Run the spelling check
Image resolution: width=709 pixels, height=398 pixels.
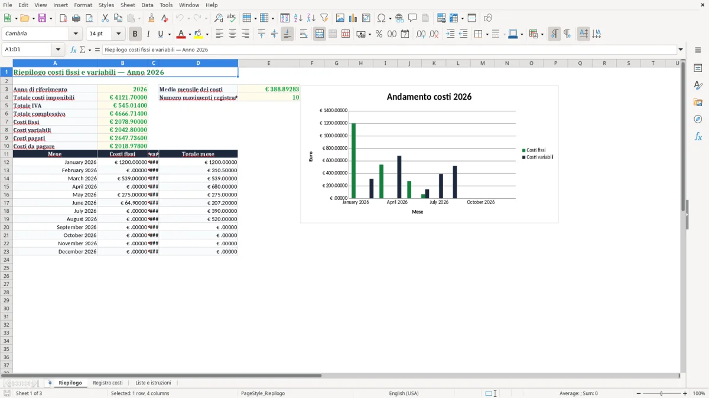tap(232, 18)
